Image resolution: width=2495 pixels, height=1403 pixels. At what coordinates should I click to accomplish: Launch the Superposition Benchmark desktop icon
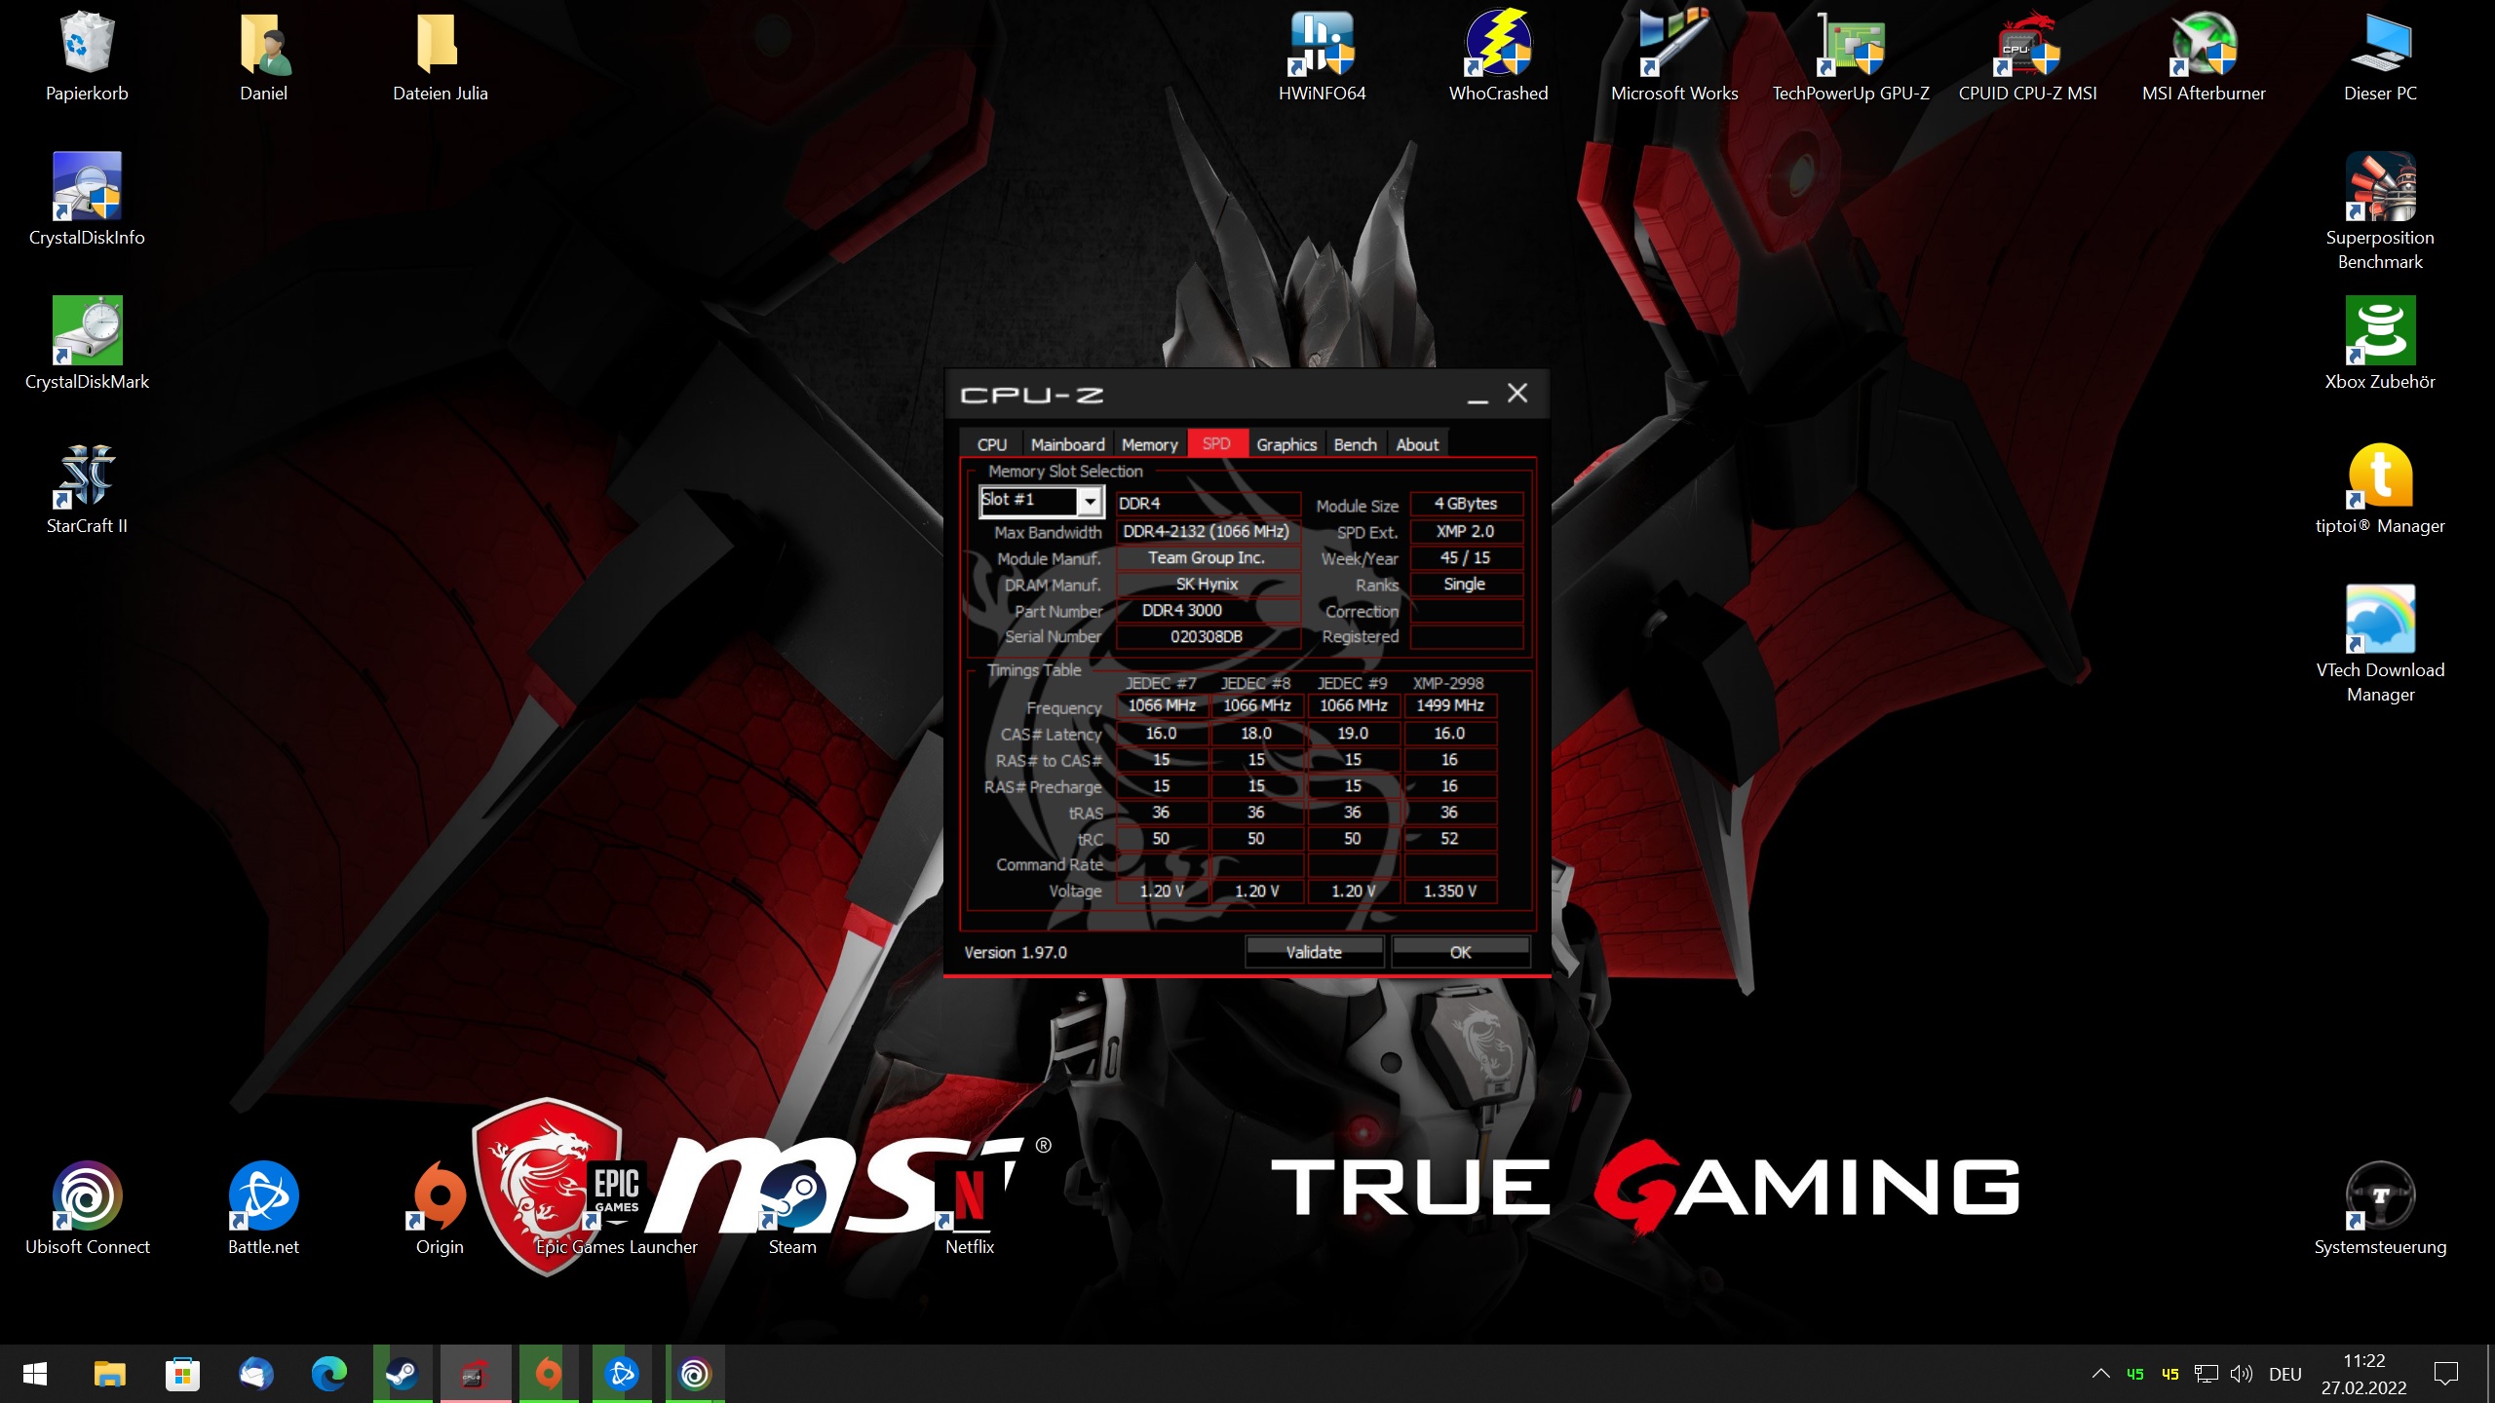pos(2379,188)
